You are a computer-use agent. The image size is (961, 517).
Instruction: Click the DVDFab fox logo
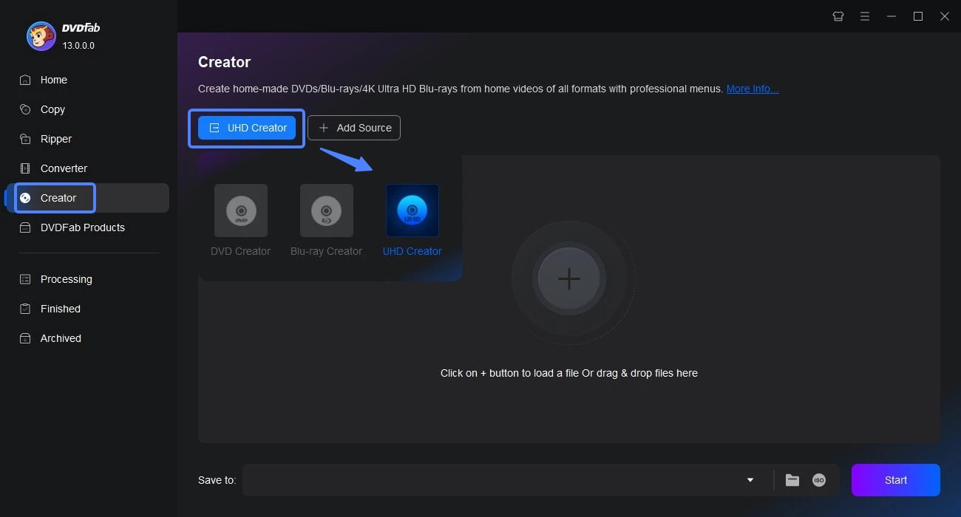coord(41,35)
